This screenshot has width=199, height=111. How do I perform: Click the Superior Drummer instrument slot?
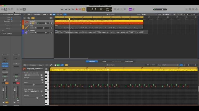pyautogui.click(x=5, y=64)
